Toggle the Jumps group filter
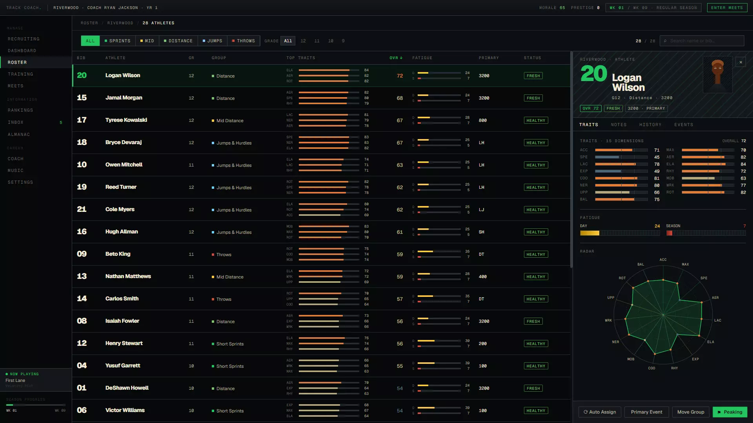Screen dimensions: 753x423 (212, 41)
